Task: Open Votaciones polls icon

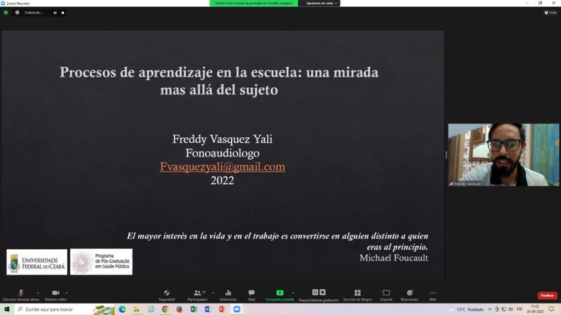Action: click(228, 293)
